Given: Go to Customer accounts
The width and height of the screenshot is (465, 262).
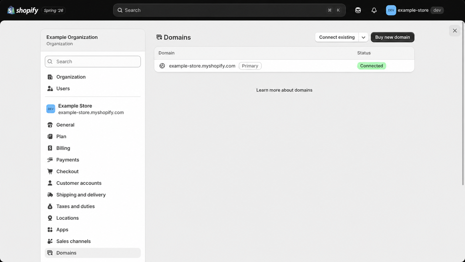Looking at the screenshot, I should tap(93, 183).
